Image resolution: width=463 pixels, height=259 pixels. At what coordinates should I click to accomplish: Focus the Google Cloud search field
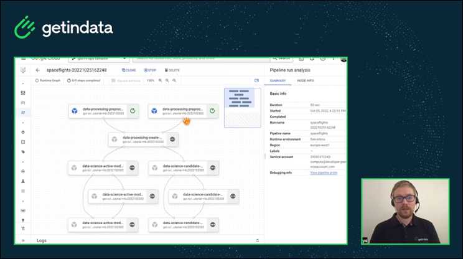pos(201,59)
